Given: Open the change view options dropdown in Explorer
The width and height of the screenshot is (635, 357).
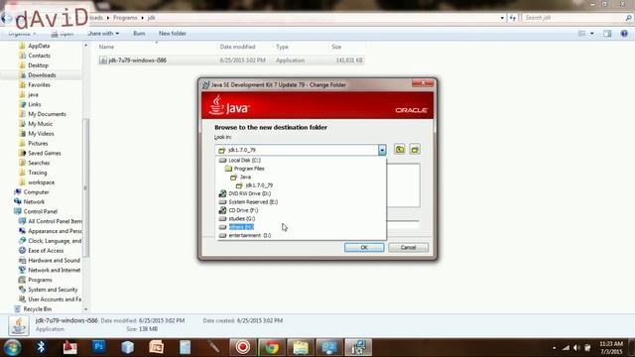Looking at the screenshot, I should 592,34.
